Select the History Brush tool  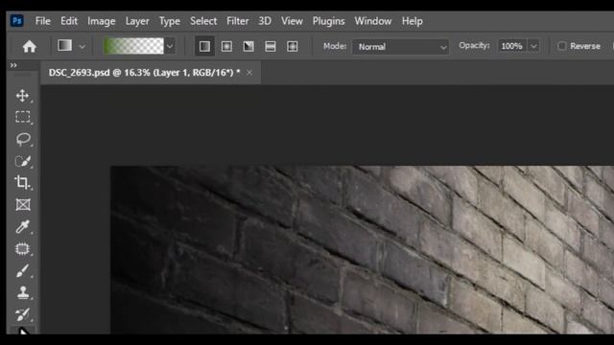click(22, 314)
